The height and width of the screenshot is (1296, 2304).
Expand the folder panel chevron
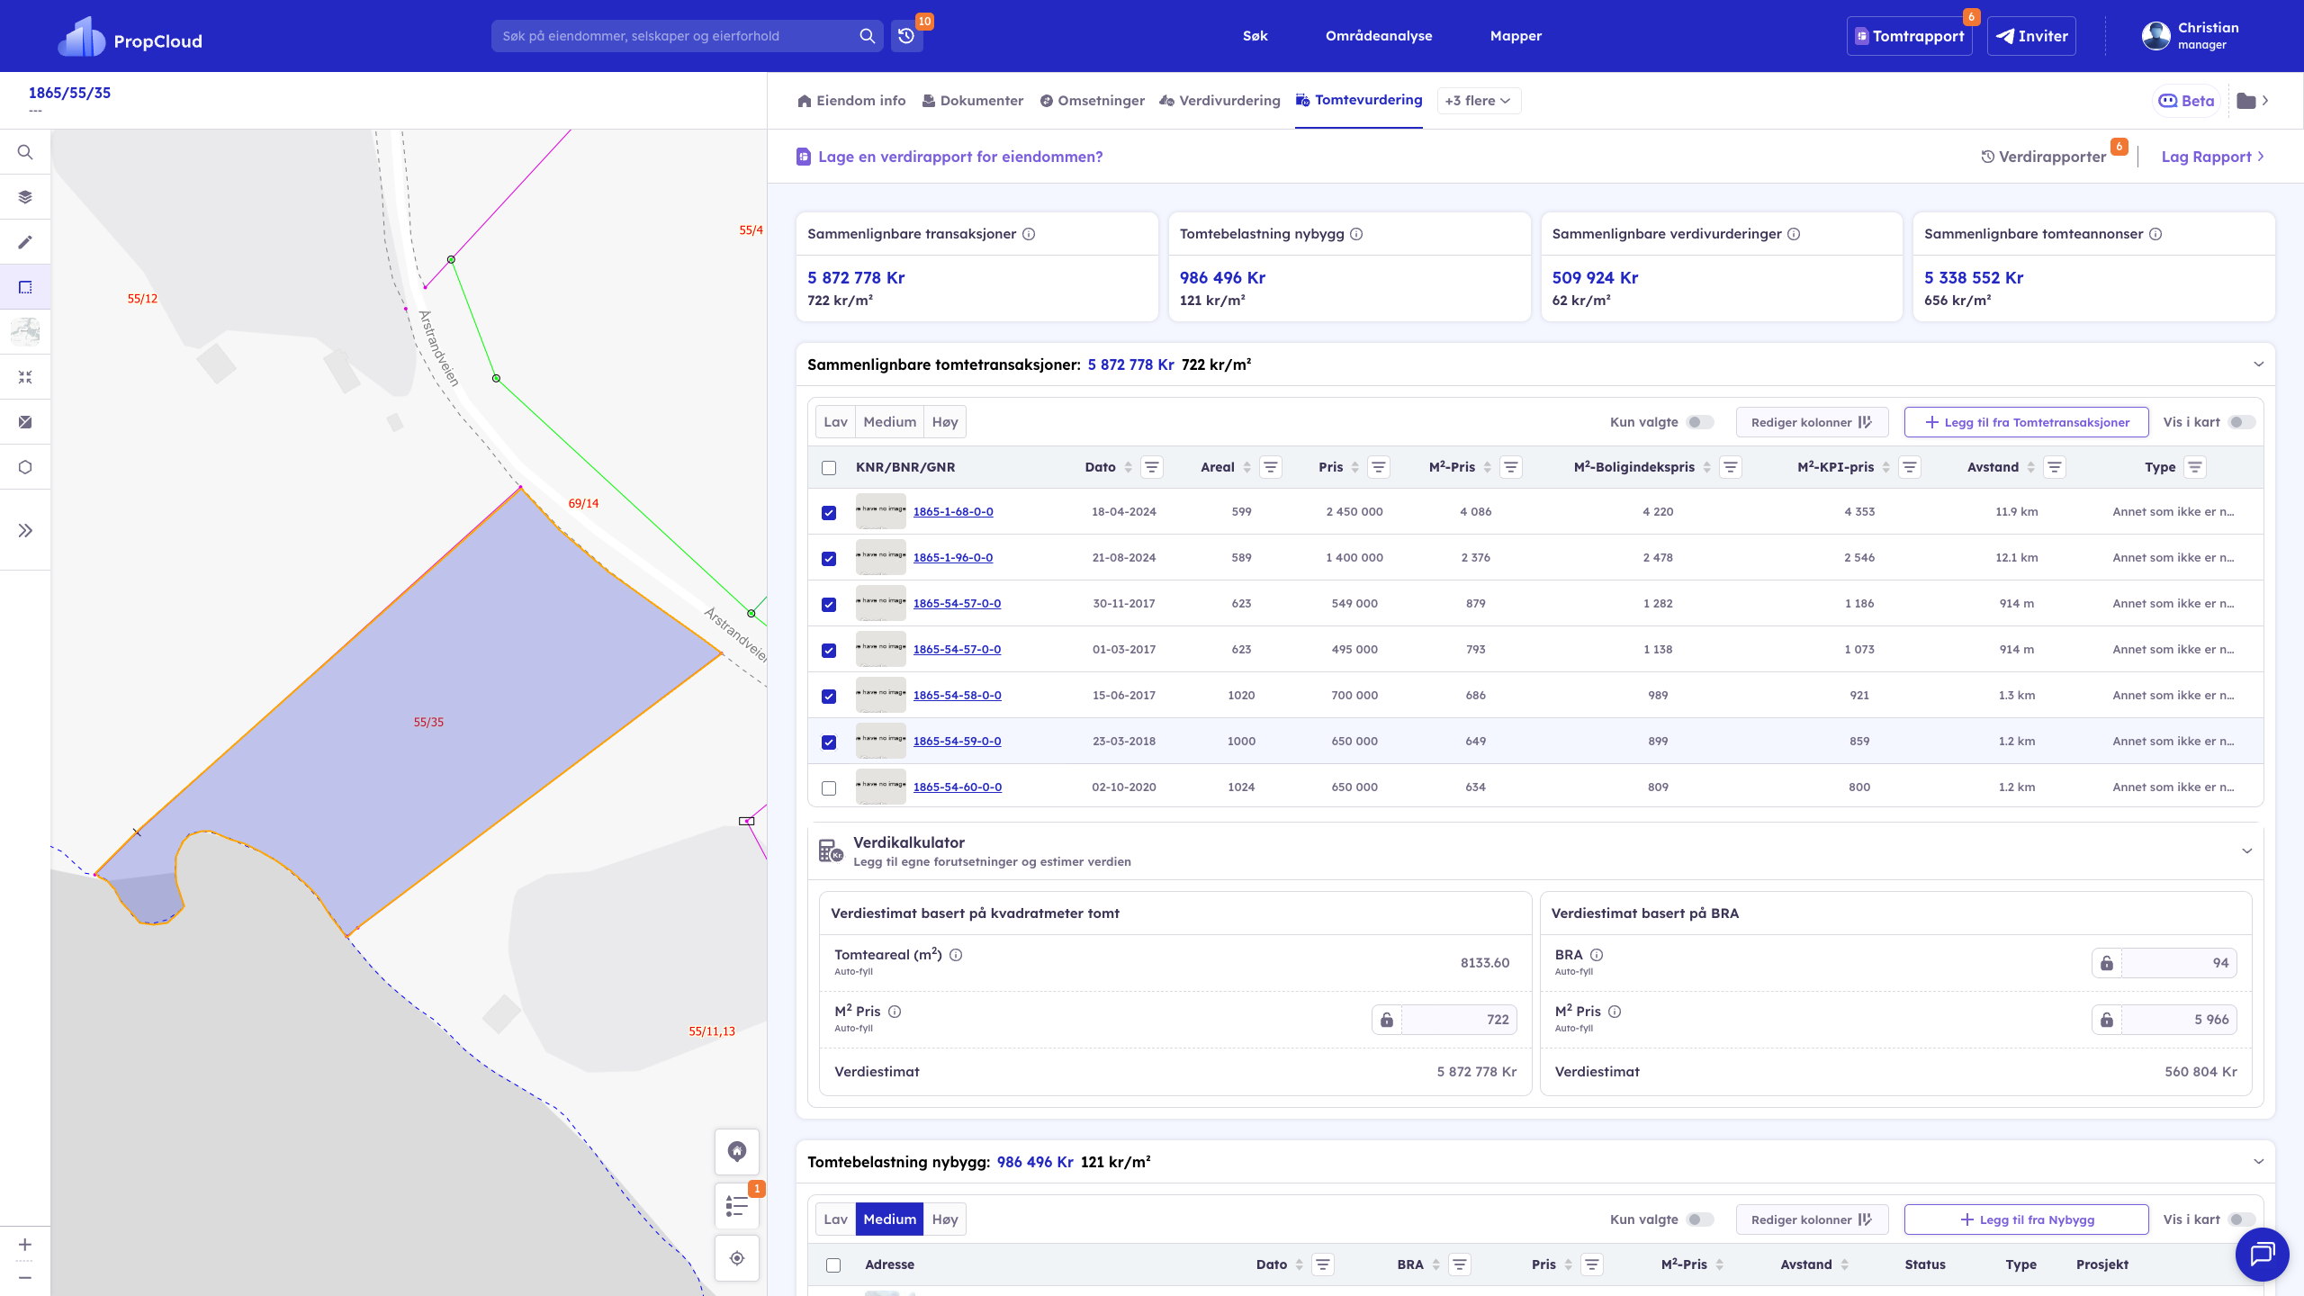[2265, 101]
